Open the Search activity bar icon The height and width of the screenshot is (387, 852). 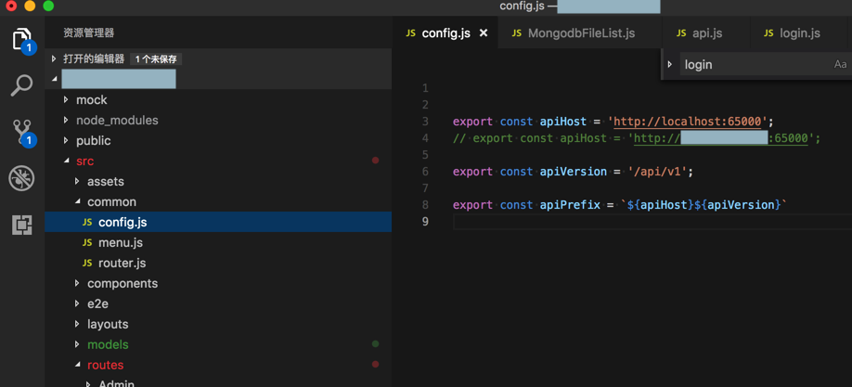(x=21, y=85)
